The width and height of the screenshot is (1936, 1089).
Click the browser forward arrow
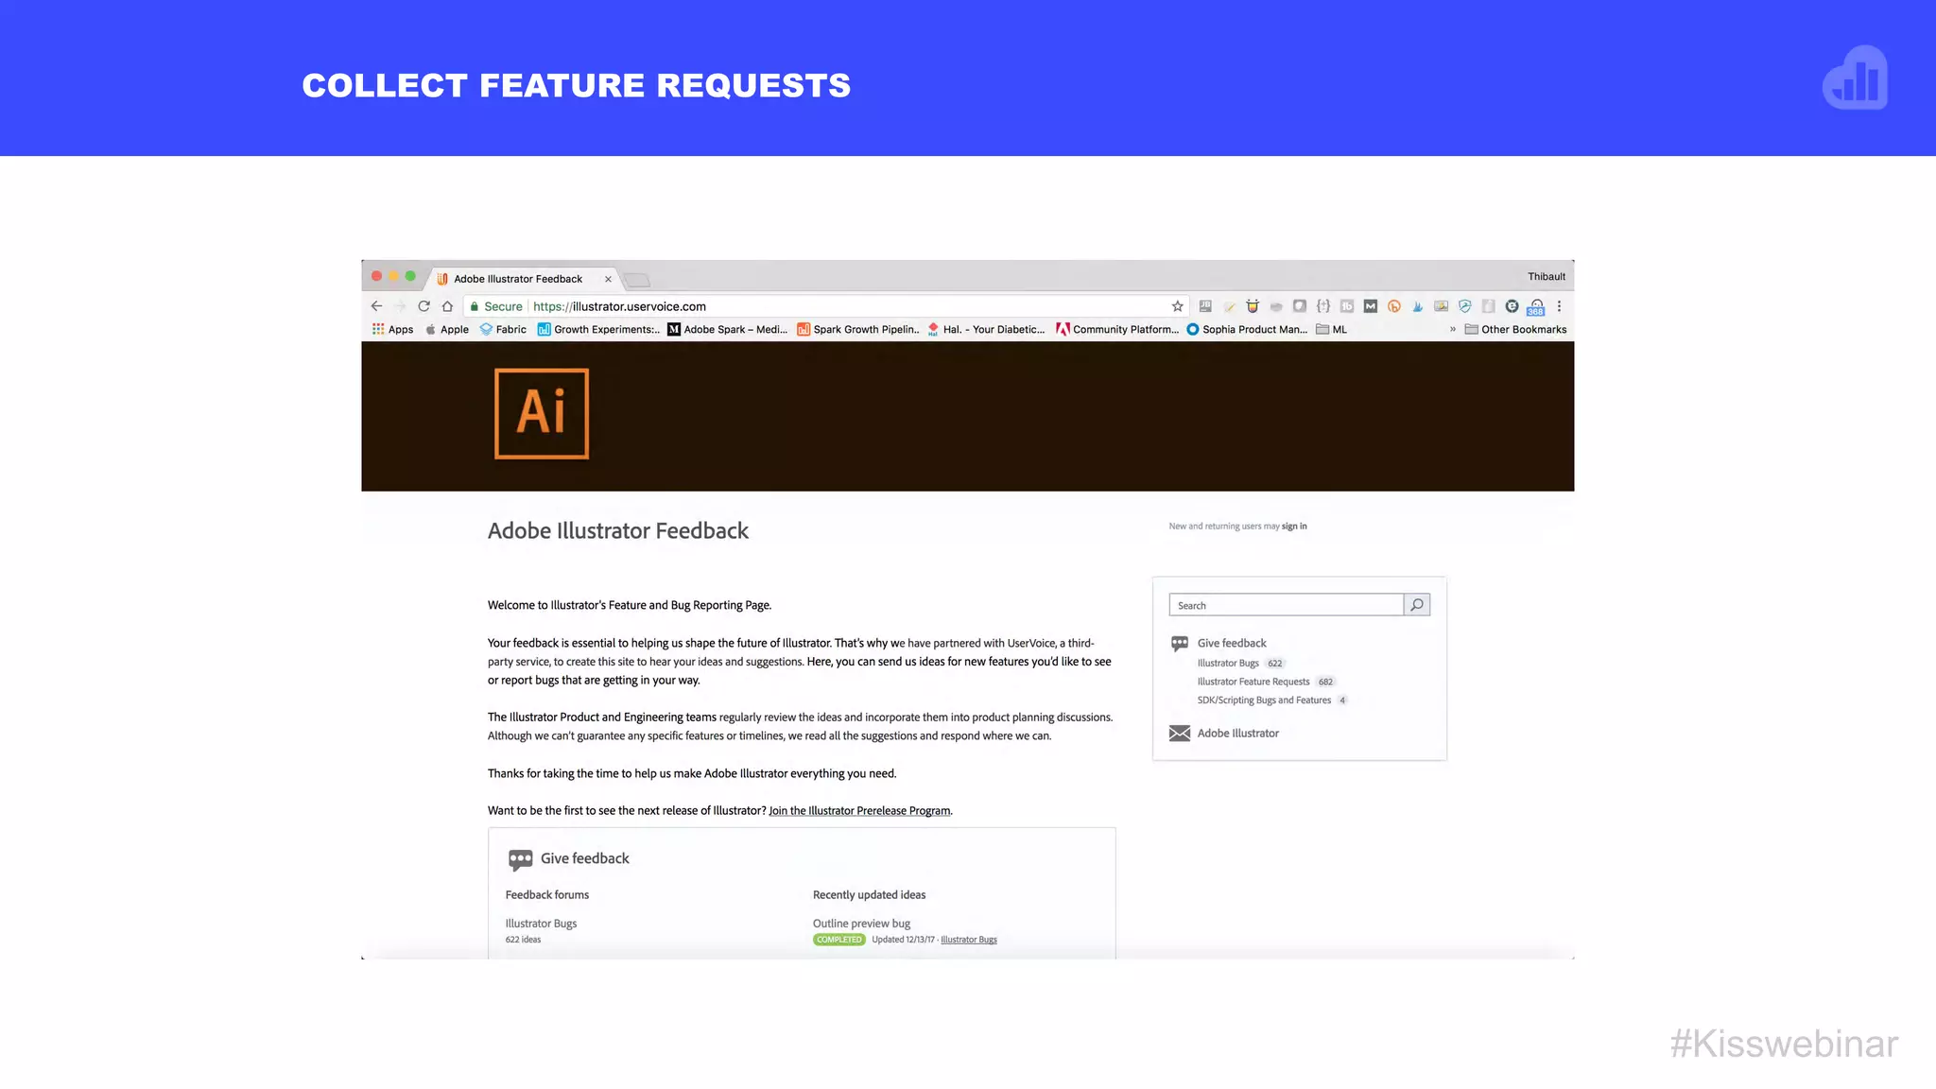[x=400, y=306]
